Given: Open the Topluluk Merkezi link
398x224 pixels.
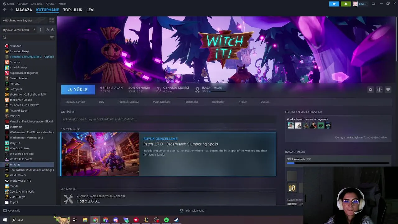Looking at the screenshot, I should point(128,102).
